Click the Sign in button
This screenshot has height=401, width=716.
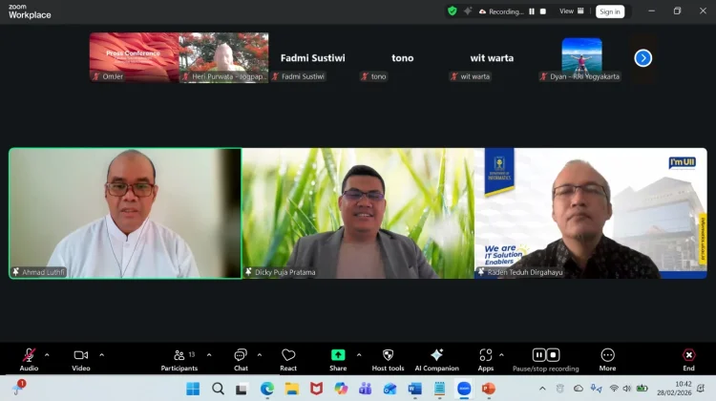(610, 11)
